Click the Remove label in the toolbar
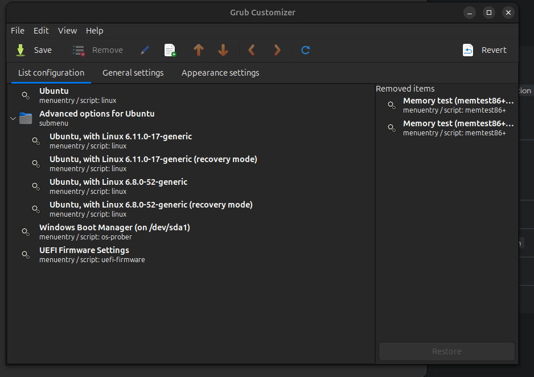The image size is (534, 377). pos(107,50)
